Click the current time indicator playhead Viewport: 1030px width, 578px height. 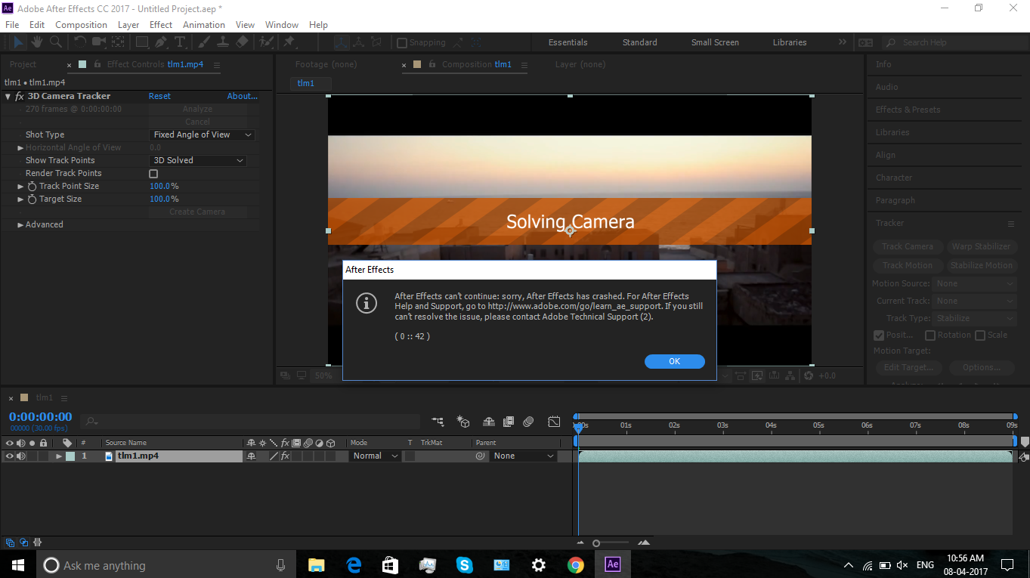[578, 428]
